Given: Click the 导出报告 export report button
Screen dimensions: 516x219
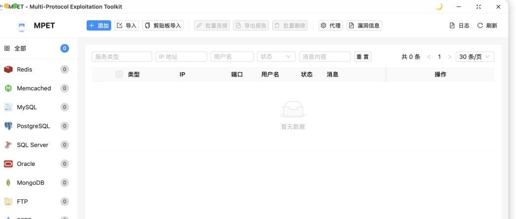Looking at the screenshot, I should click(x=251, y=26).
